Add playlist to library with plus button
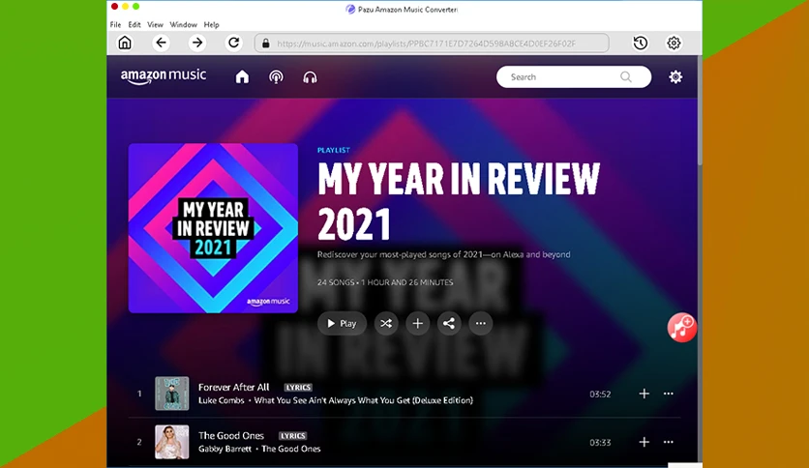The image size is (809, 468). 417,323
